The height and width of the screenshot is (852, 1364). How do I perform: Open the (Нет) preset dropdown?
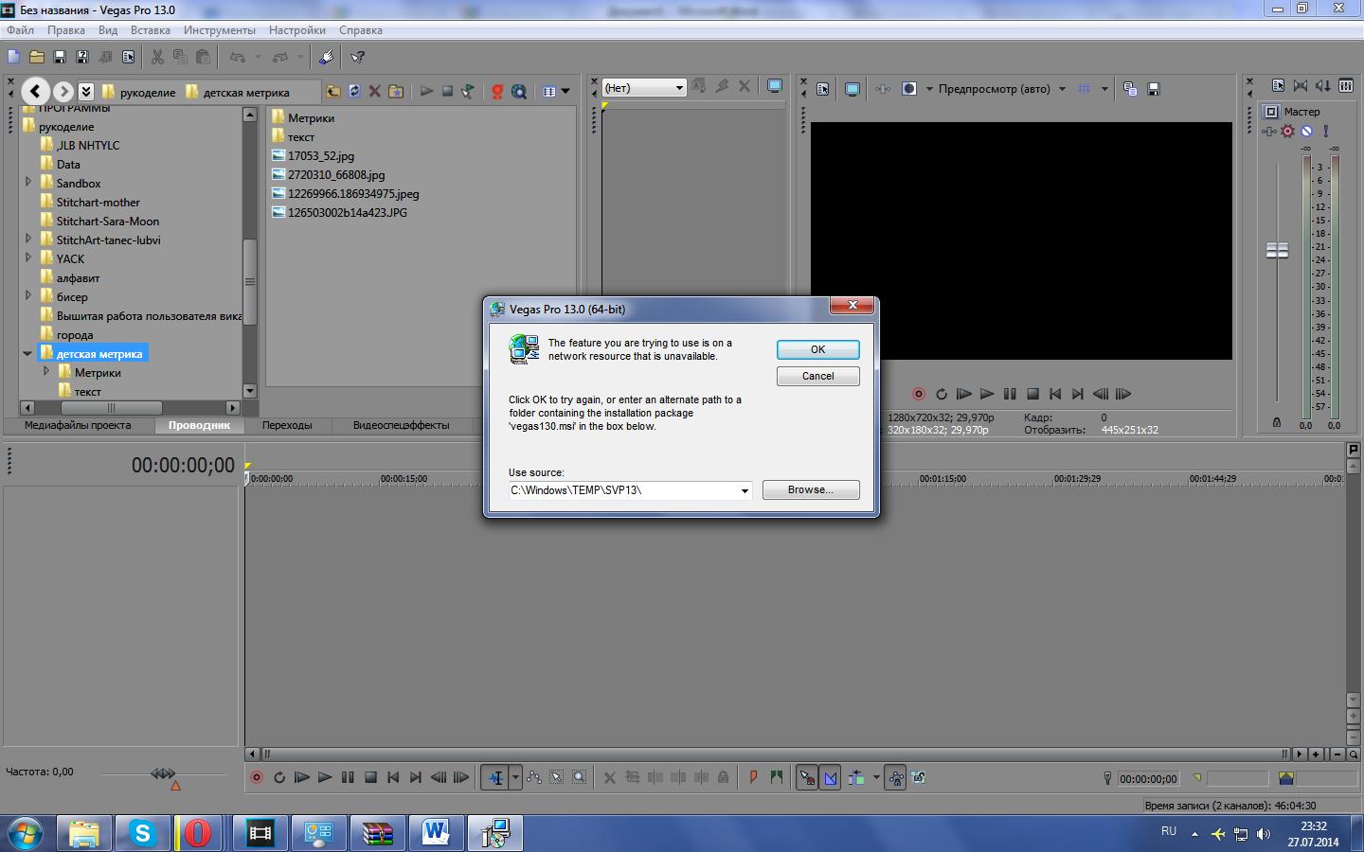[679, 88]
